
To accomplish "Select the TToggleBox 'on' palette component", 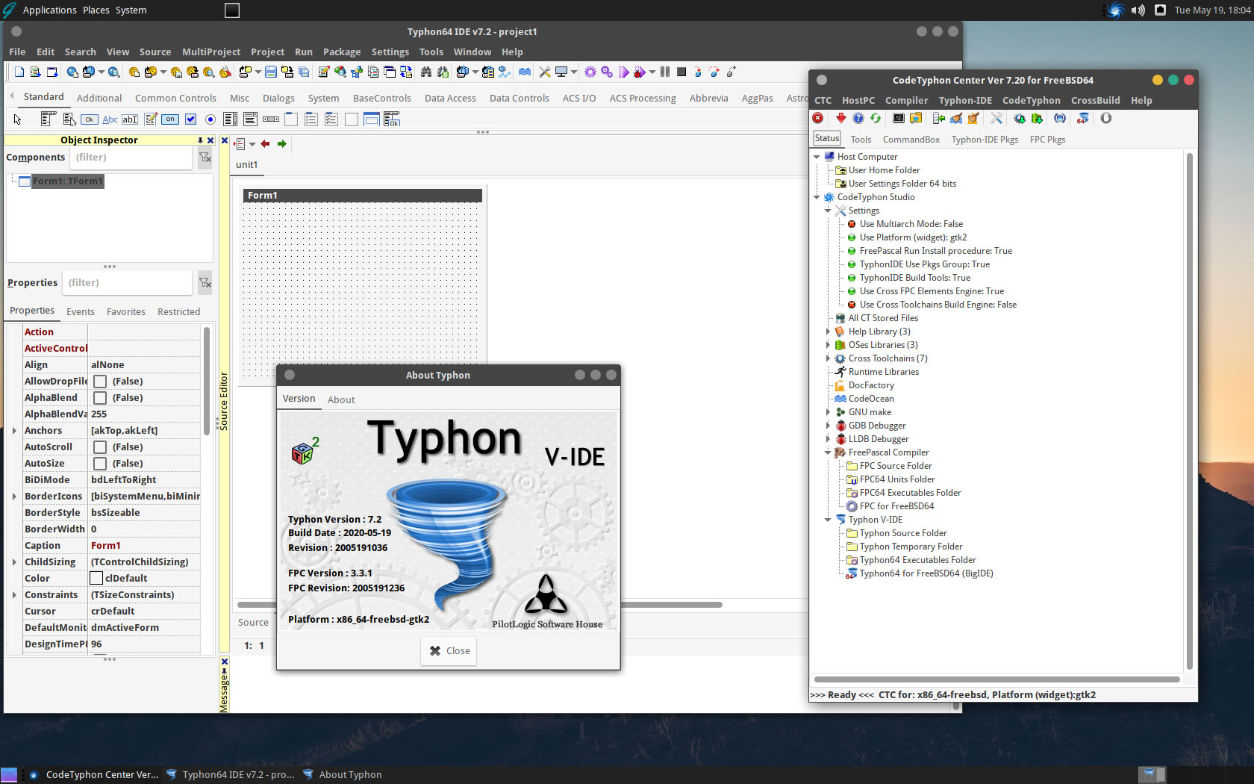I will [170, 119].
